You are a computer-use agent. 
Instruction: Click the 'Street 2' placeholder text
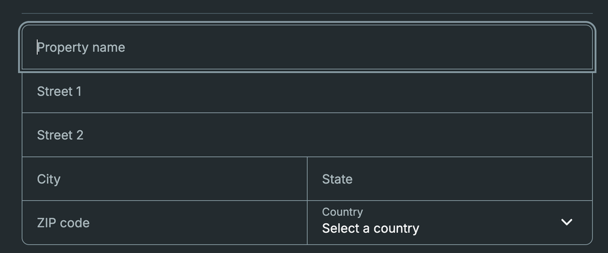coord(60,135)
